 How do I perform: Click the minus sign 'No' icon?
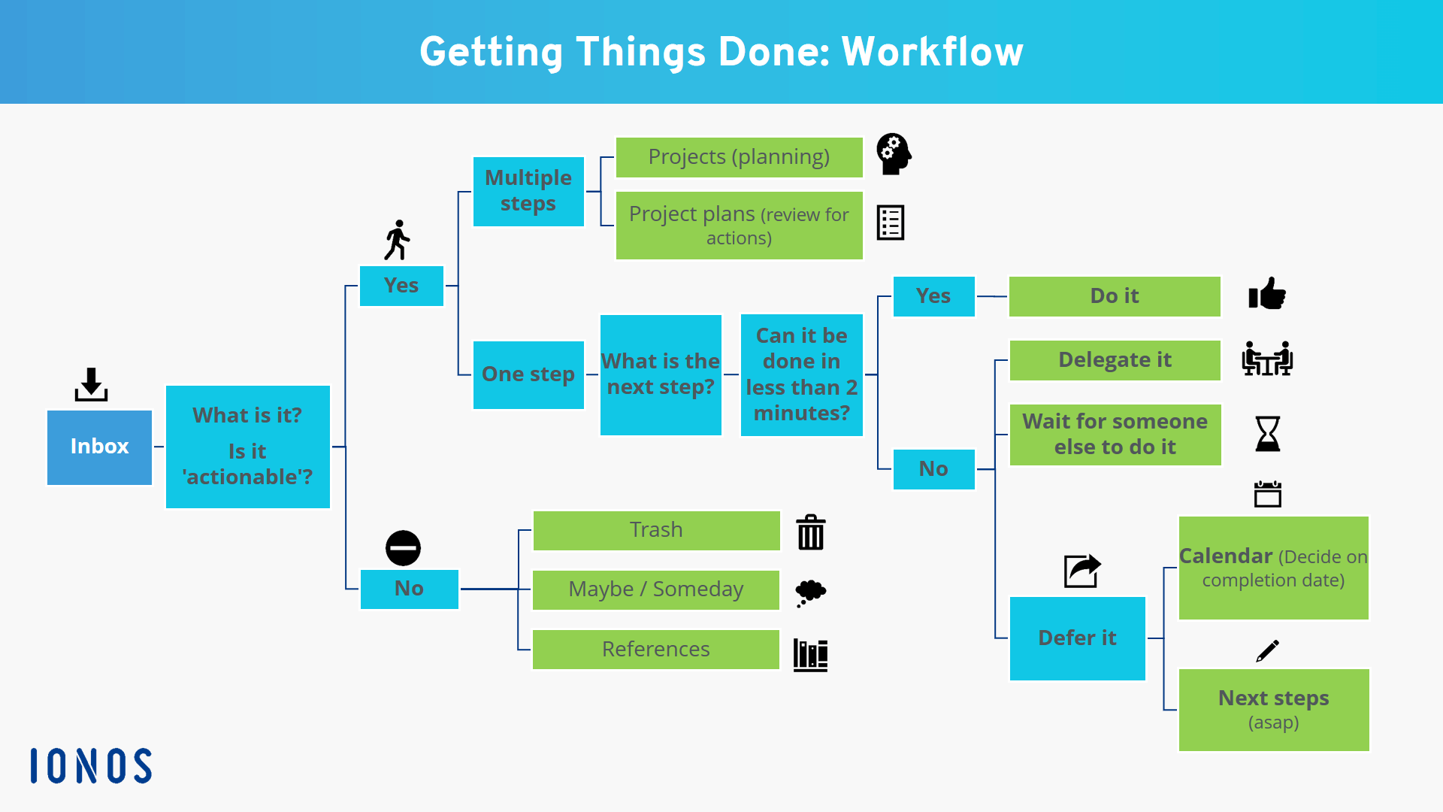401,547
